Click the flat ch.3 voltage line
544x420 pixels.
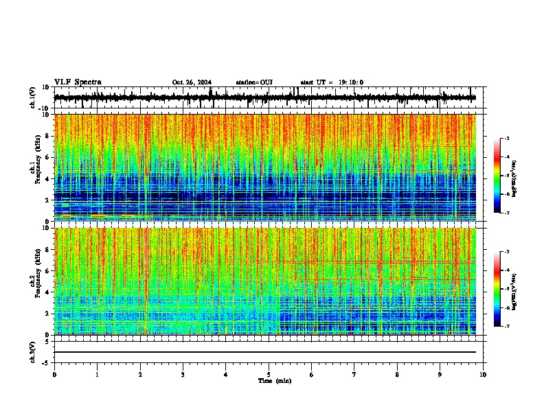(x=264, y=352)
